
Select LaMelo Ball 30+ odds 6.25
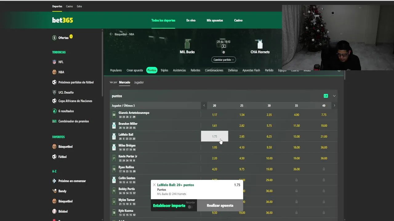coord(269,137)
